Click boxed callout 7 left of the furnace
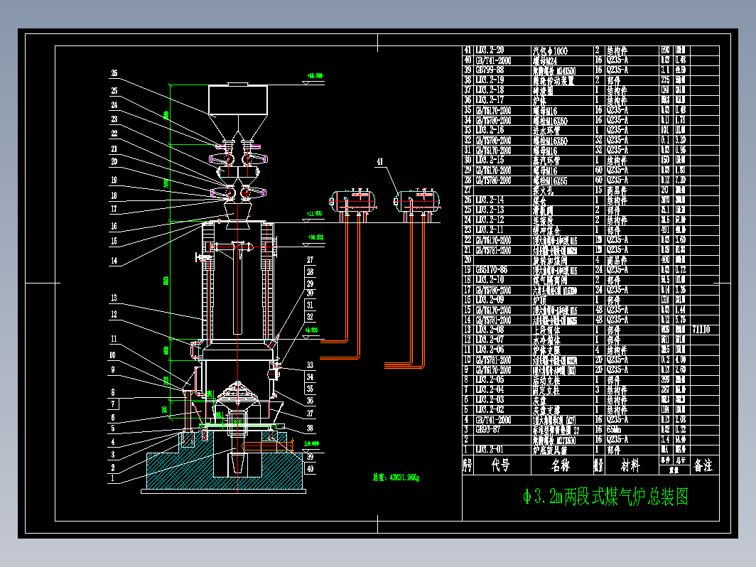 113,404
